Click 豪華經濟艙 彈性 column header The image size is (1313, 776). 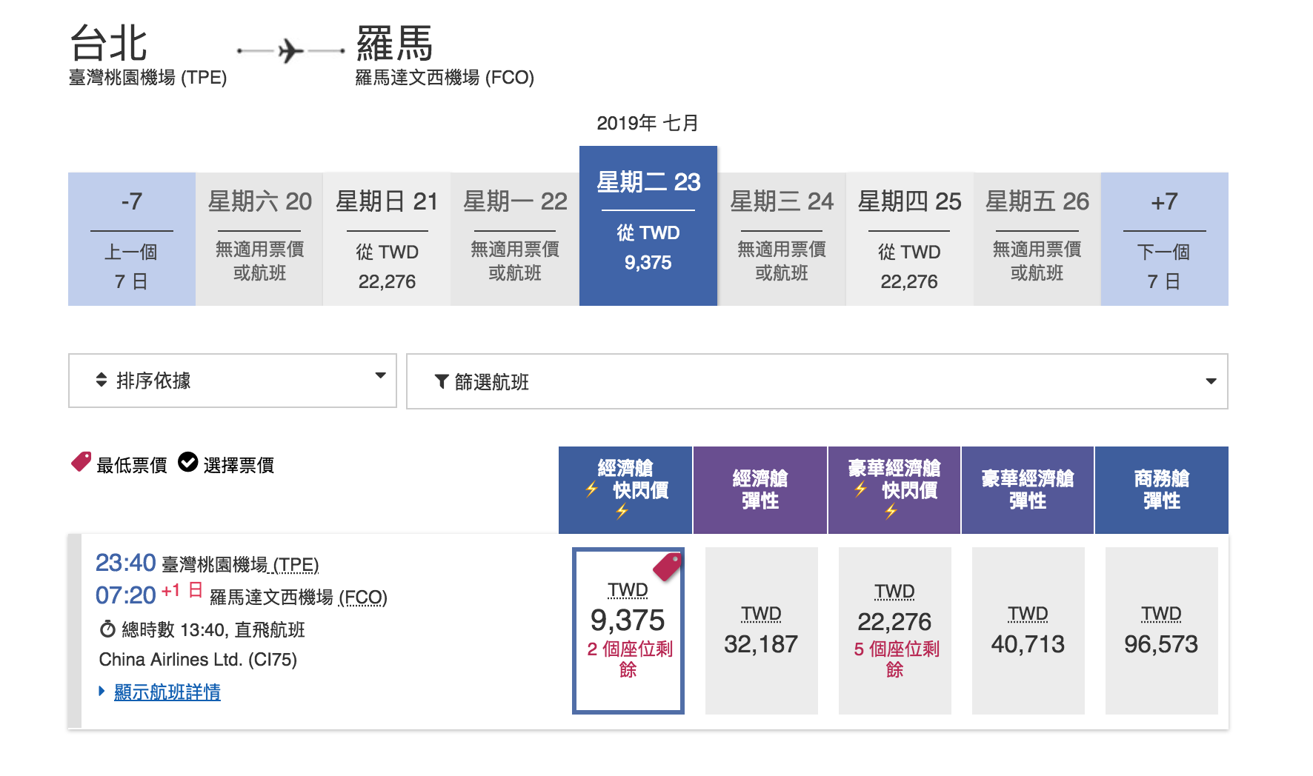coord(1028,490)
